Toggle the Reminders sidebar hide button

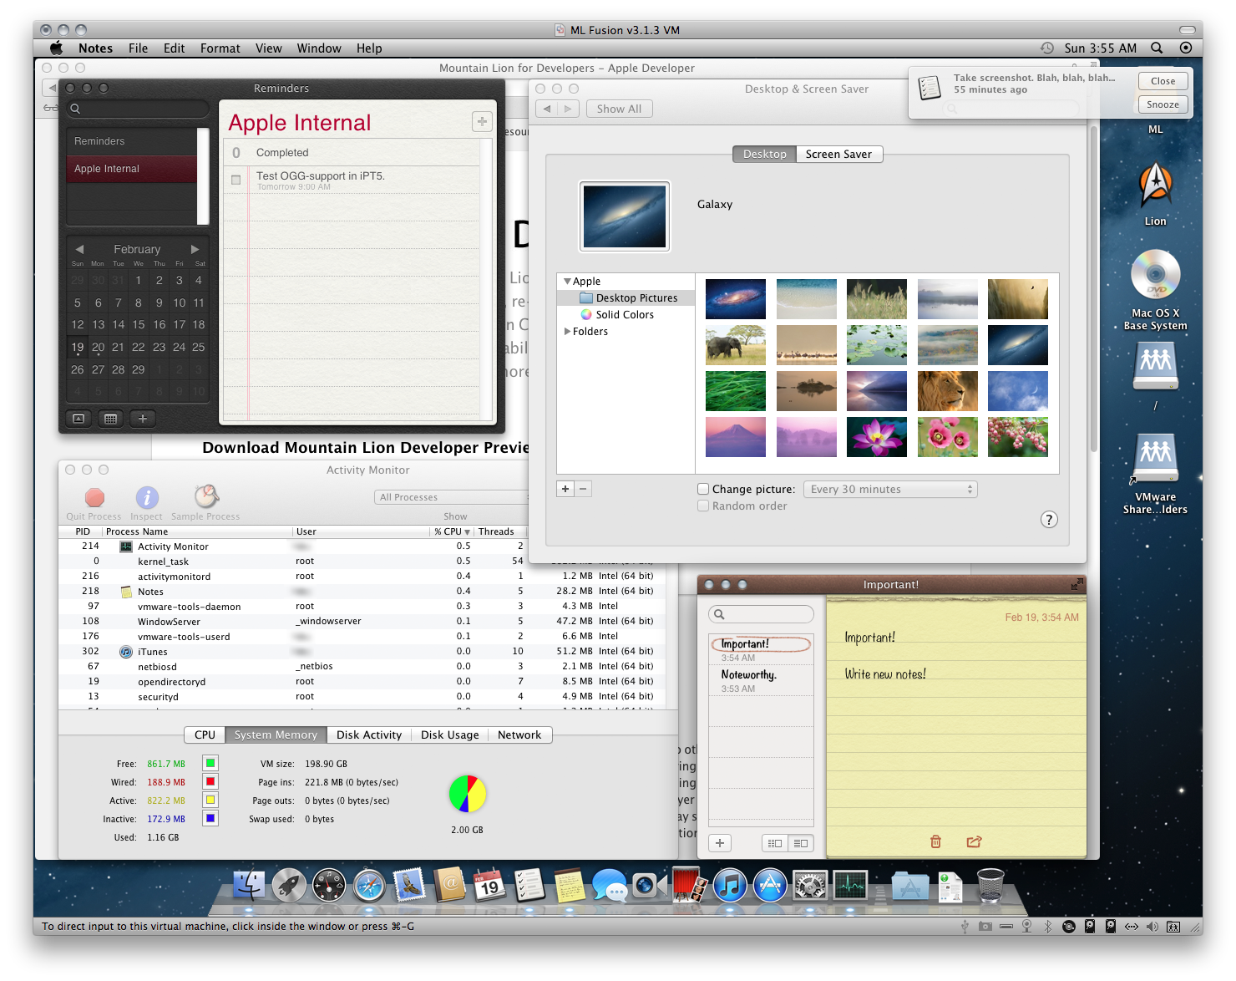pyautogui.click(x=79, y=419)
